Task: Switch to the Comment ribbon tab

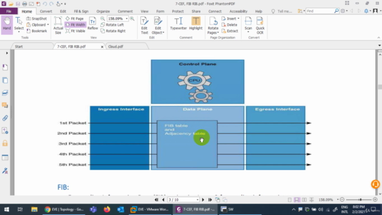Action: click(x=125, y=11)
